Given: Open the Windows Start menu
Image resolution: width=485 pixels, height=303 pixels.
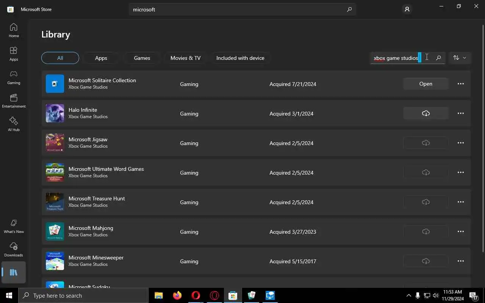Looking at the screenshot, I should [x=9, y=295].
